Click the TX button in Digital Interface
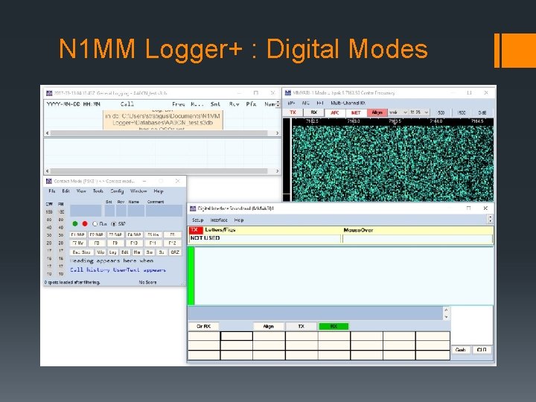This screenshot has height=402, width=536. pyautogui.click(x=301, y=327)
